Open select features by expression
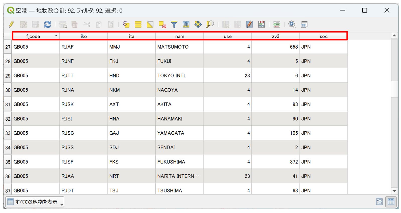This screenshot has width=401, height=213. pyautogui.click(x=126, y=24)
